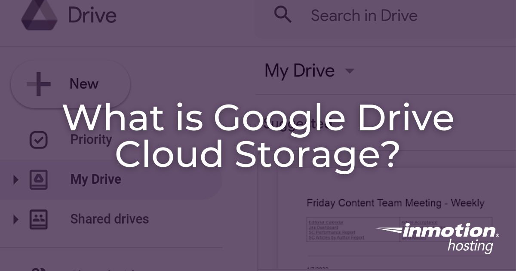Click the New button
This screenshot has height=271, width=516.
[70, 84]
